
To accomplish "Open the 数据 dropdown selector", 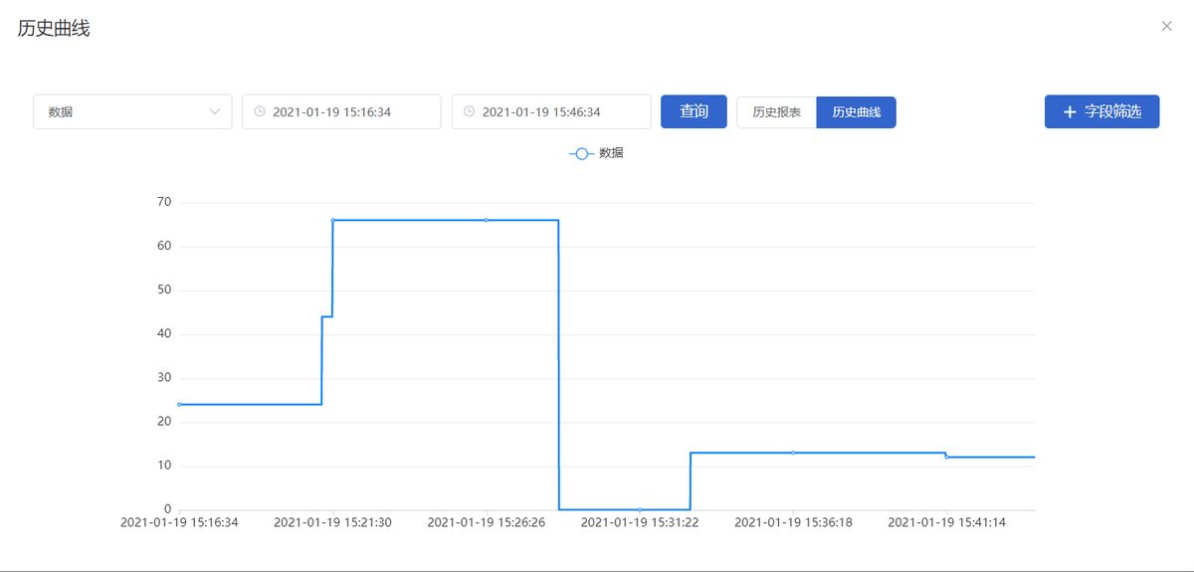I will point(132,111).
